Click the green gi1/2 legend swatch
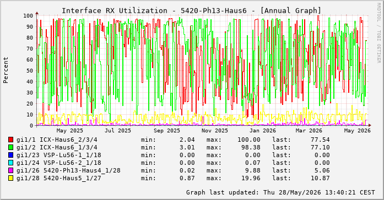The image size is (384, 200). (10, 147)
